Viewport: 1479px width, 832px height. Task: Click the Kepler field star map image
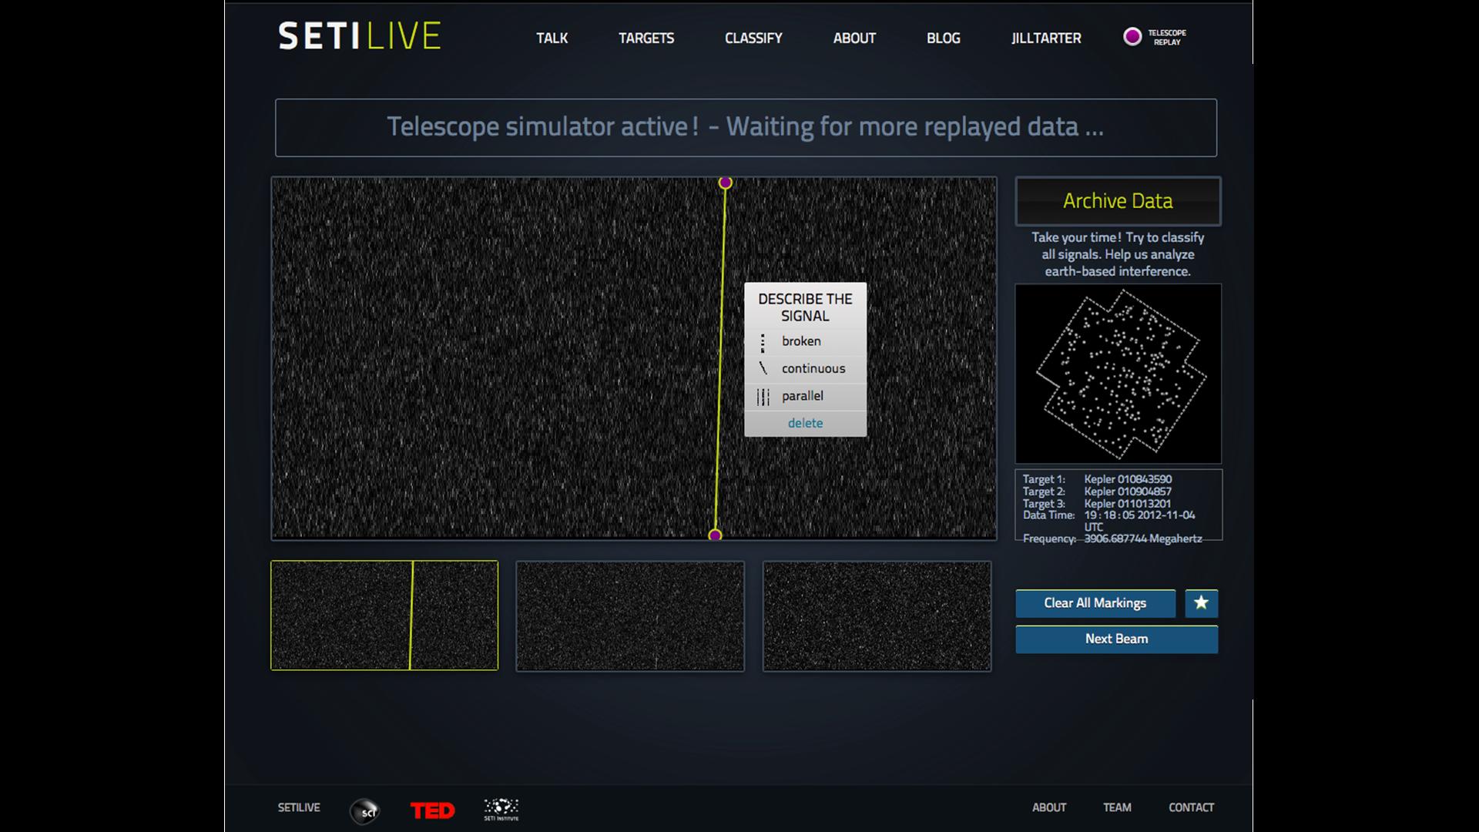pyautogui.click(x=1118, y=374)
